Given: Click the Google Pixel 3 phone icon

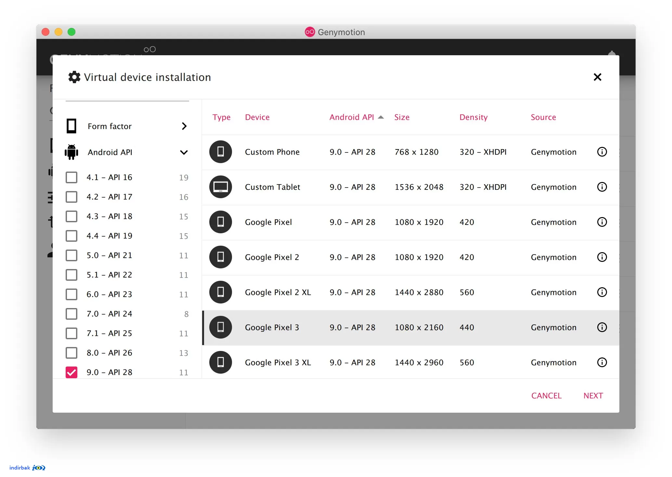Looking at the screenshot, I should coord(220,327).
